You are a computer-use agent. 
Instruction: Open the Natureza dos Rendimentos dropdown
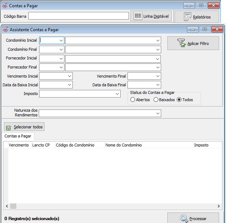pyautogui.click(x=158, y=113)
